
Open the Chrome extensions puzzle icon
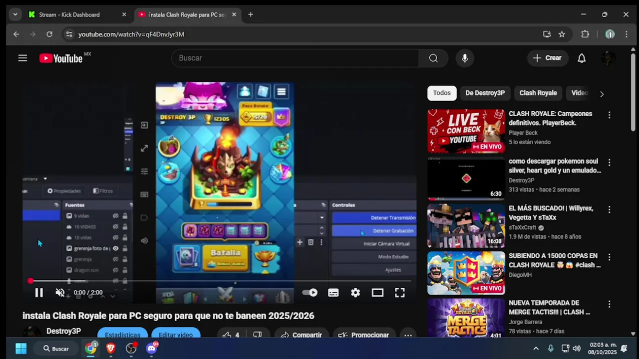coord(585,34)
